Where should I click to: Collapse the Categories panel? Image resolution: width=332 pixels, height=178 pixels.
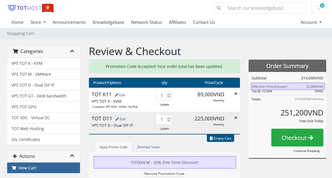(72, 51)
